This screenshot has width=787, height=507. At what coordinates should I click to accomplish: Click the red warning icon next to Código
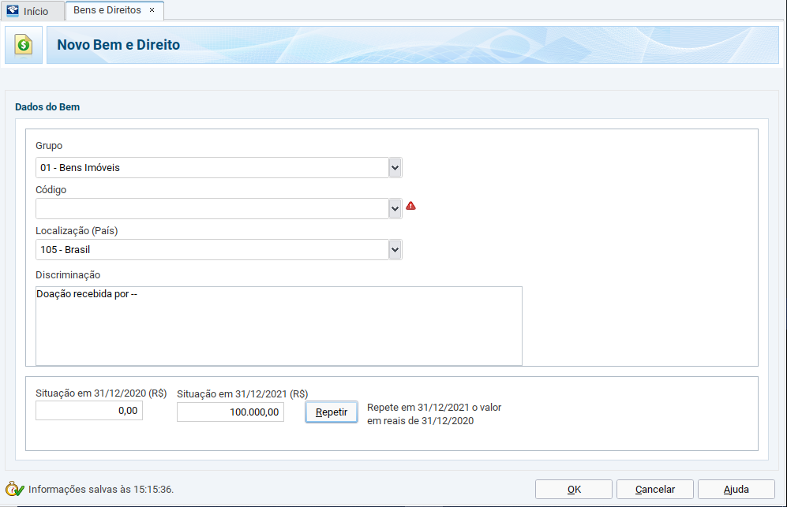click(x=410, y=206)
